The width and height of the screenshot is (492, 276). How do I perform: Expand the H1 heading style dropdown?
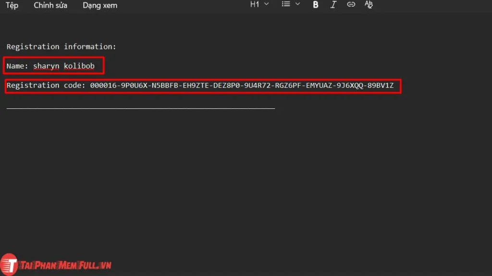coord(266,5)
